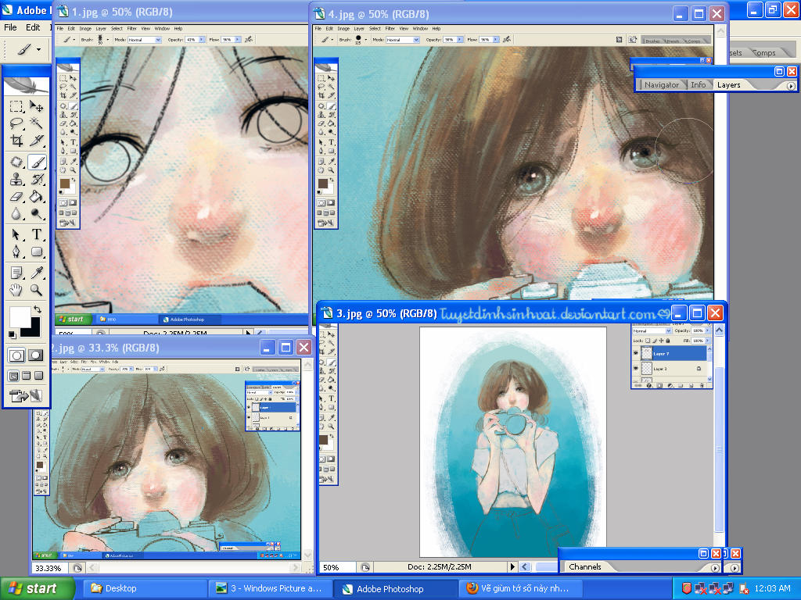Viewport: 801px width, 600px height.
Task: Choose the Eraser tool
Action: click(16, 197)
